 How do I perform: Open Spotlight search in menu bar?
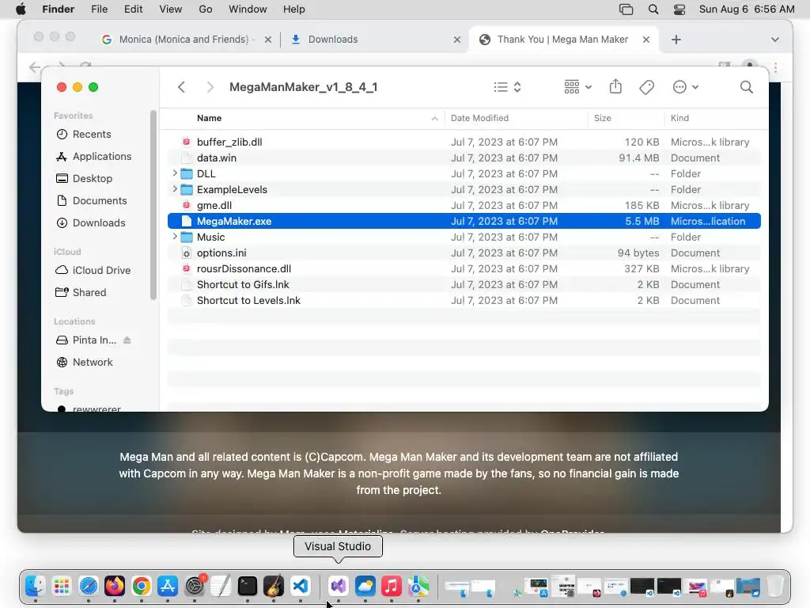(x=653, y=9)
